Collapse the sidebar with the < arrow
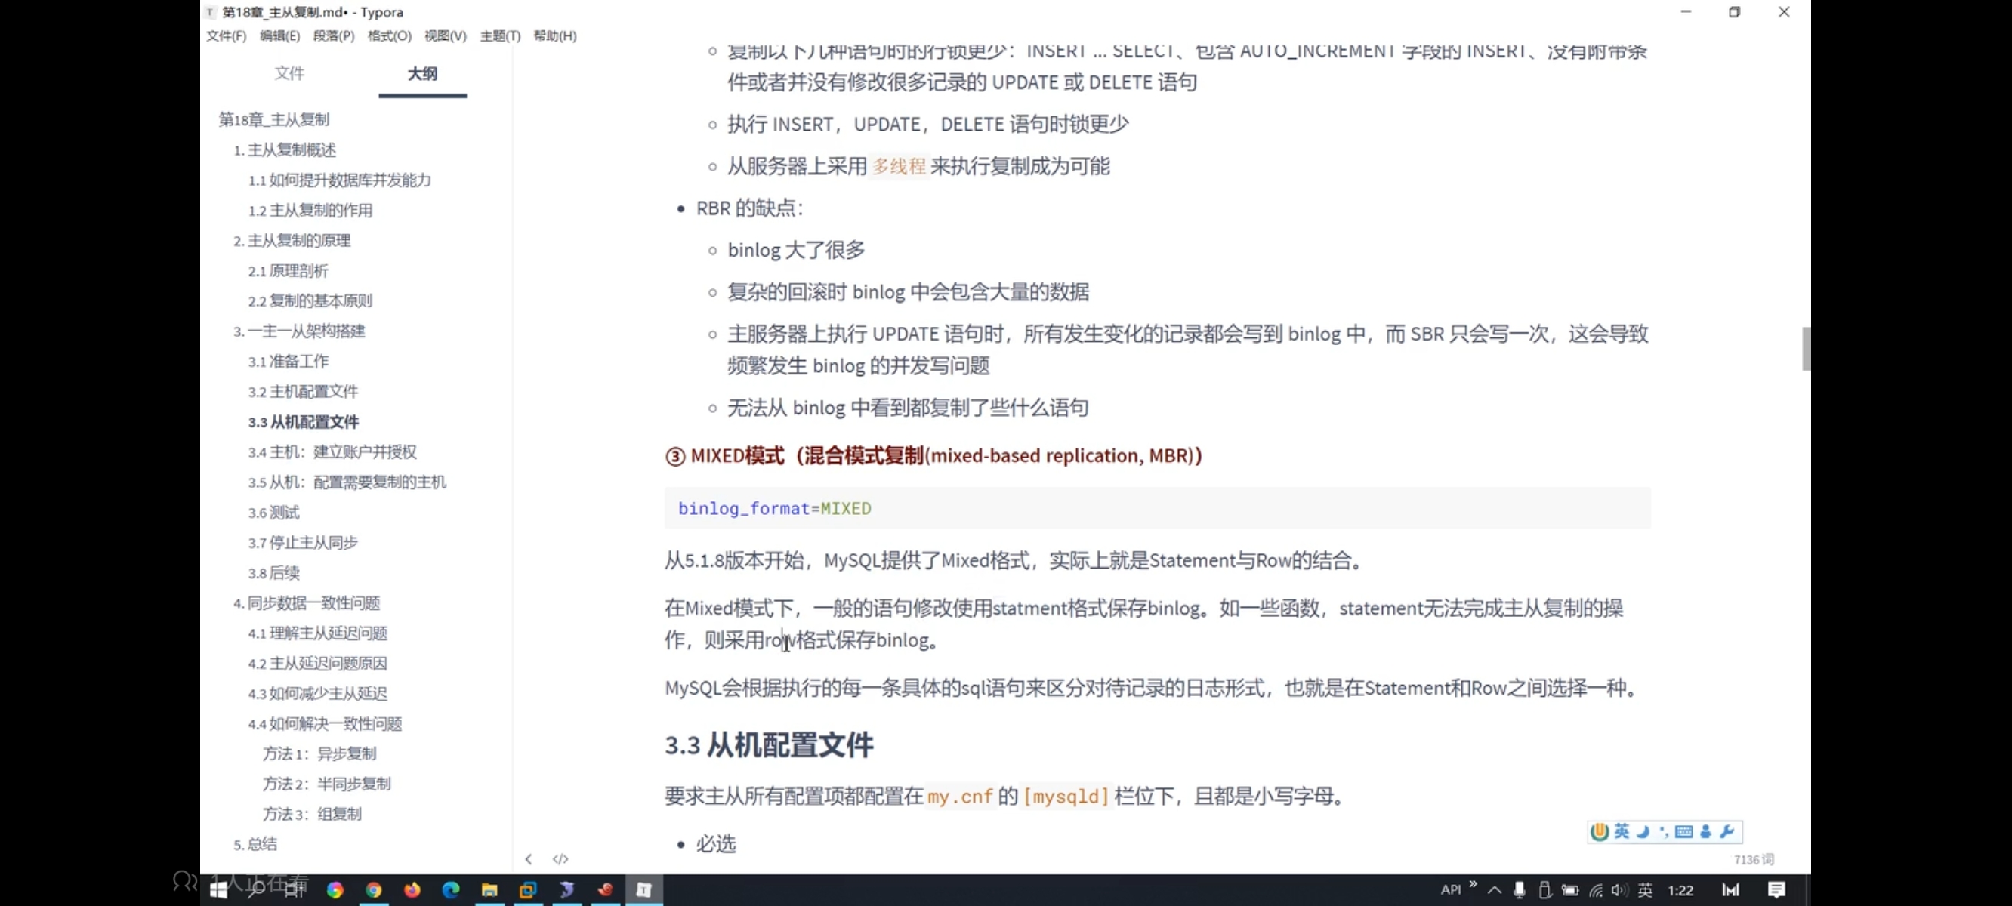 click(529, 859)
